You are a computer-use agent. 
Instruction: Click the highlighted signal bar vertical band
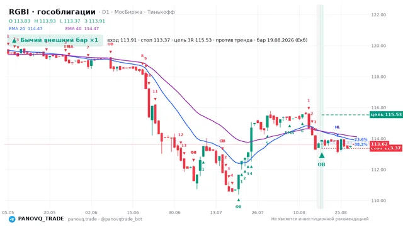(x=320, y=107)
